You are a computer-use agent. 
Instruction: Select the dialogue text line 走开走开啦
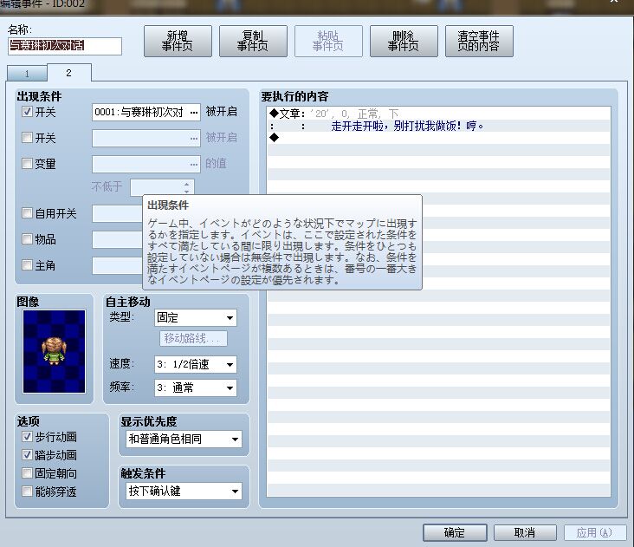coord(438,126)
